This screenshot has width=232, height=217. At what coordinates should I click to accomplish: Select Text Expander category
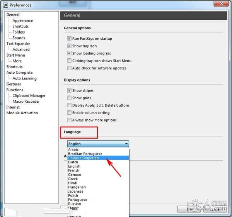pos(18,44)
